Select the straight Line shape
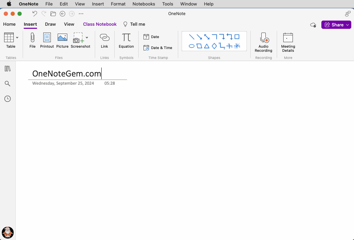354x240 pixels. tap(192, 37)
